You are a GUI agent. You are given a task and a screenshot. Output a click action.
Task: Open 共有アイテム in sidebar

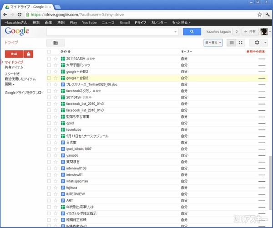(14, 67)
